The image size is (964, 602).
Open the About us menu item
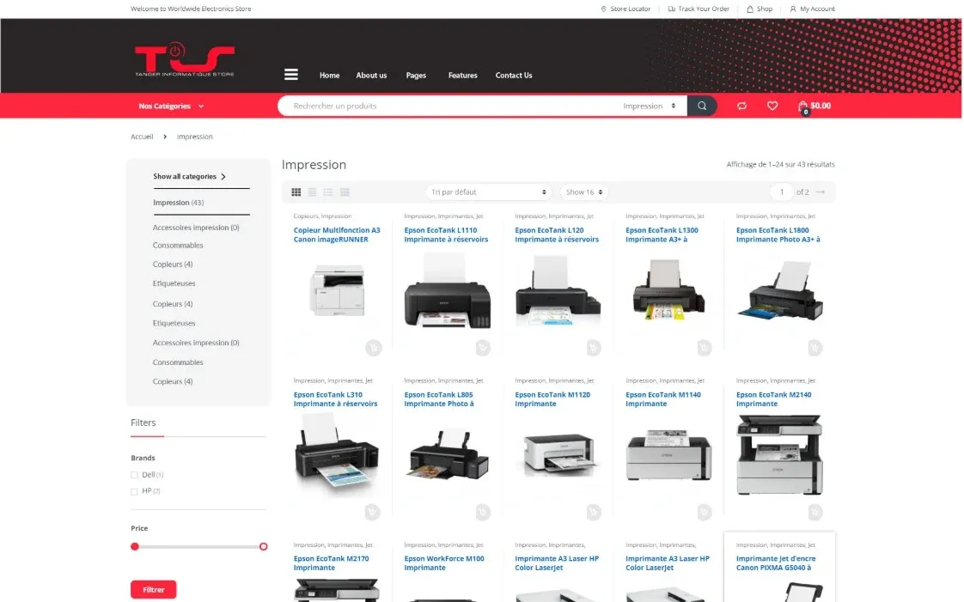coord(371,75)
